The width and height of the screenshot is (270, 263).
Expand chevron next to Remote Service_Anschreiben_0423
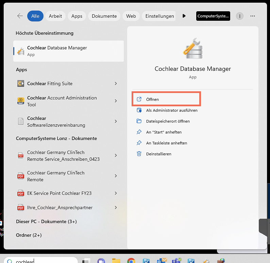coord(116,156)
